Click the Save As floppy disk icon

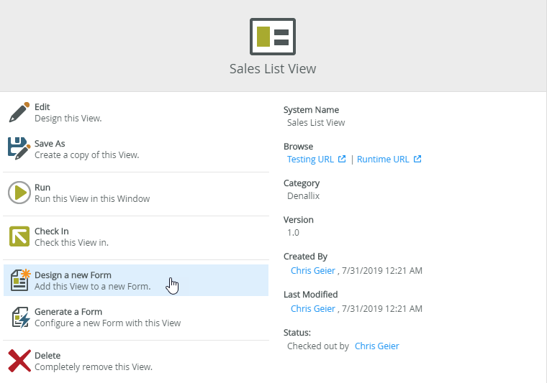[19, 149]
